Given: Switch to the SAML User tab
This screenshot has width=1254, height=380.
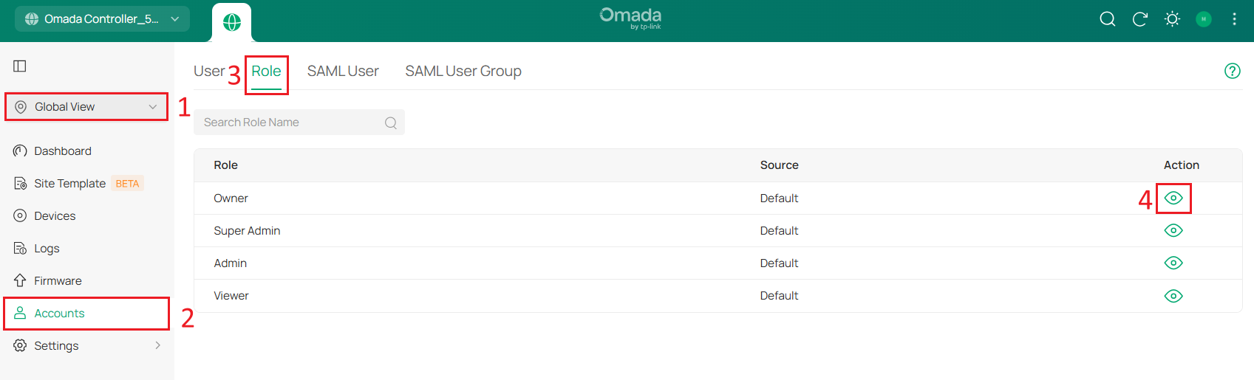Looking at the screenshot, I should [343, 71].
